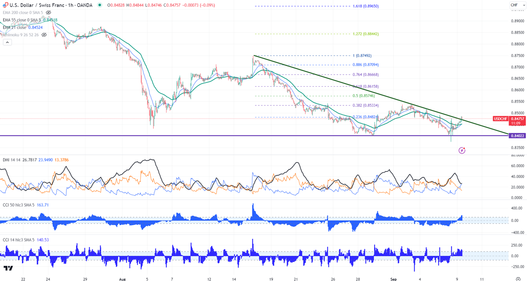
Task: Click the 0.5 (0.85746) Fibonacci level label
Action: [x=363, y=96]
